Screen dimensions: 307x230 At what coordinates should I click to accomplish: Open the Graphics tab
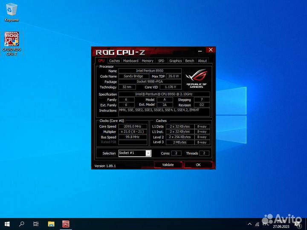[175, 61]
